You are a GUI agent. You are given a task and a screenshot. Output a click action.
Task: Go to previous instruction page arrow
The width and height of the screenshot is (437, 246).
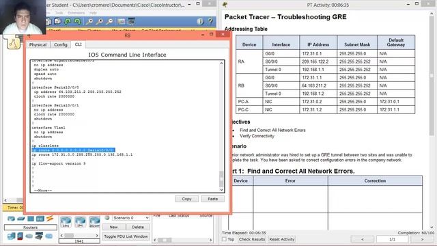click(363, 239)
